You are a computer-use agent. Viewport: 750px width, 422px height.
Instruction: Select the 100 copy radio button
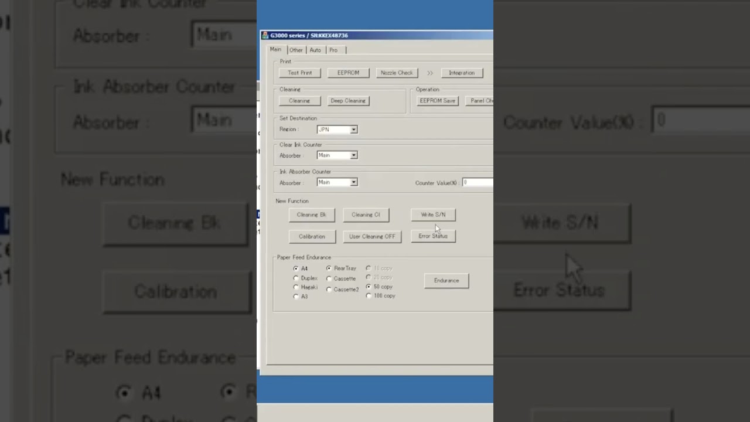pos(369,296)
